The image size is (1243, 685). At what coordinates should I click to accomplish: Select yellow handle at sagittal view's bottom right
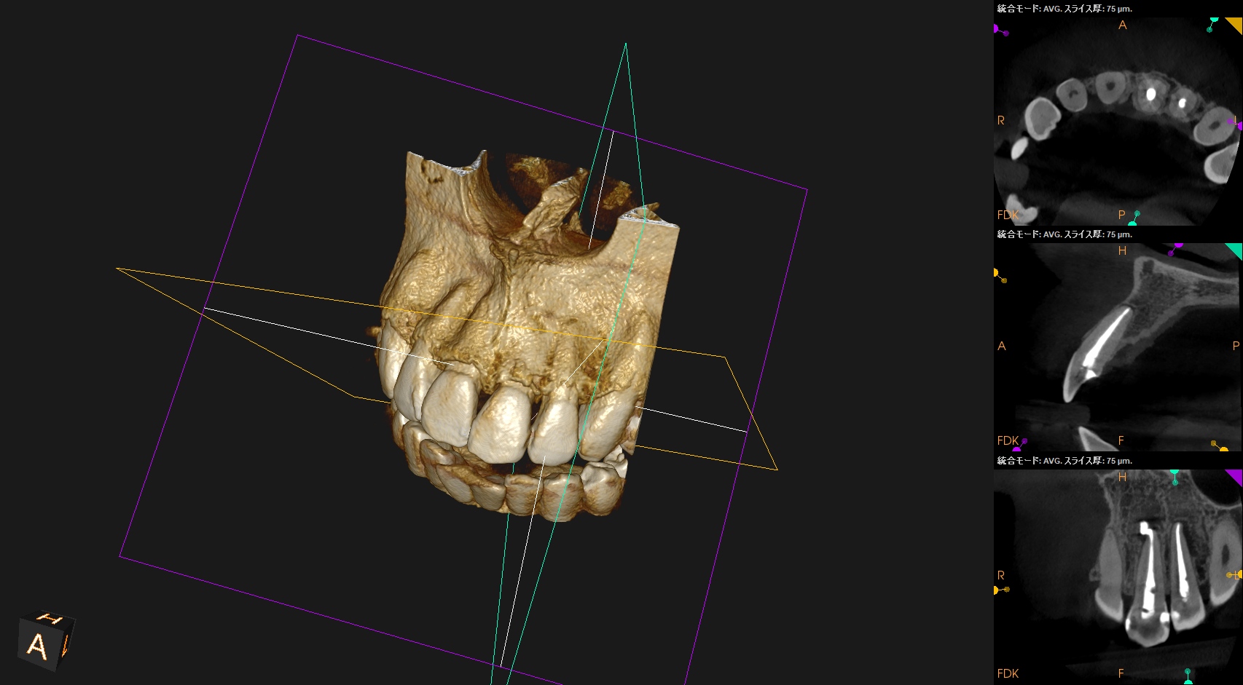click(x=1220, y=446)
